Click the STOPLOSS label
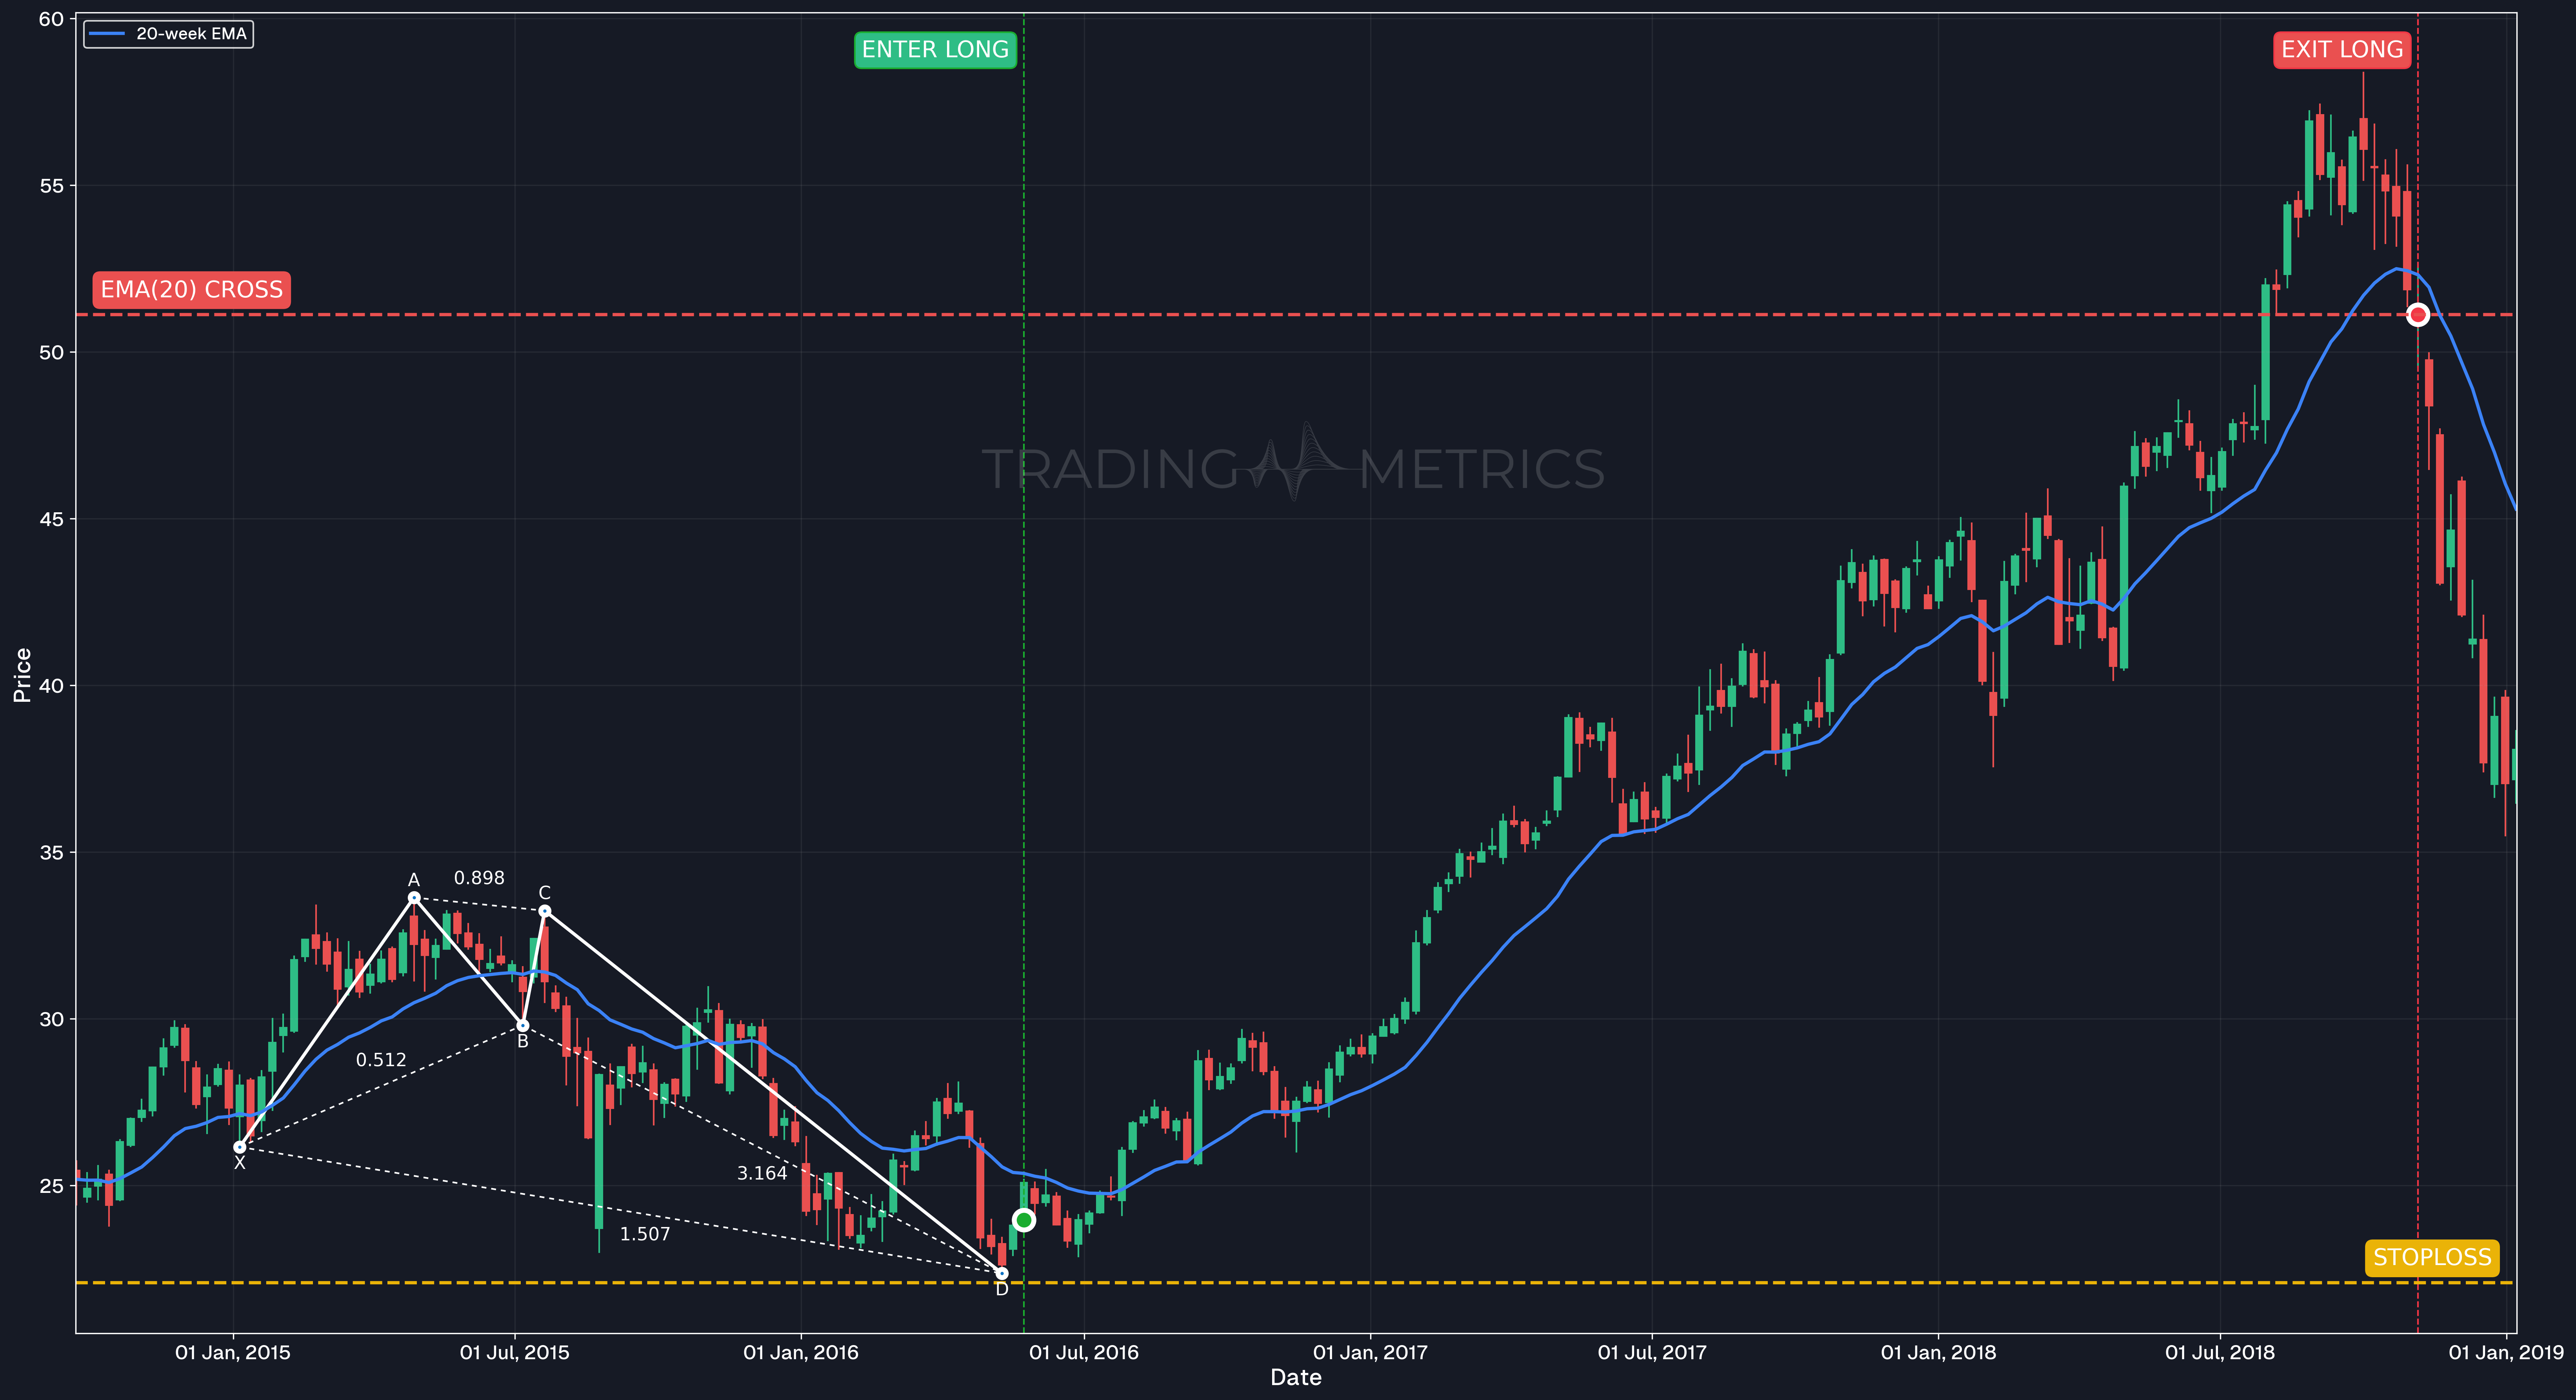The height and width of the screenshot is (1400, 2576). [2432, 1258]
